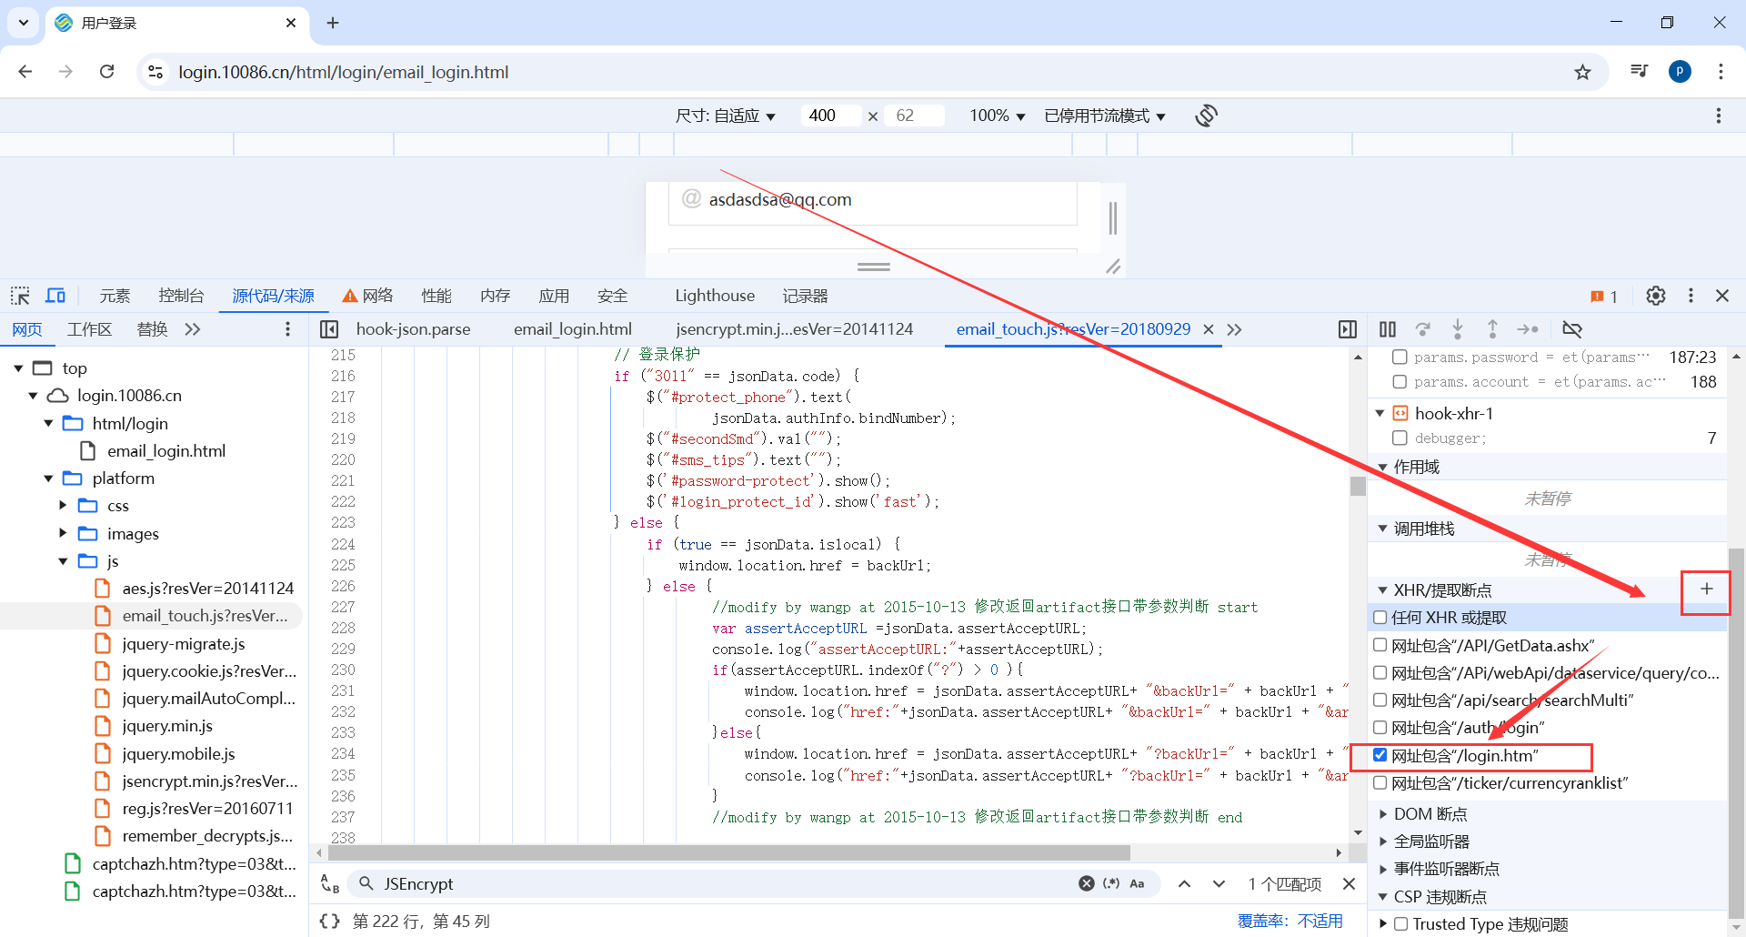The width and height of the screenshot is (1746, 937).
Task: Pause script execution
Action: (1388, 329)
